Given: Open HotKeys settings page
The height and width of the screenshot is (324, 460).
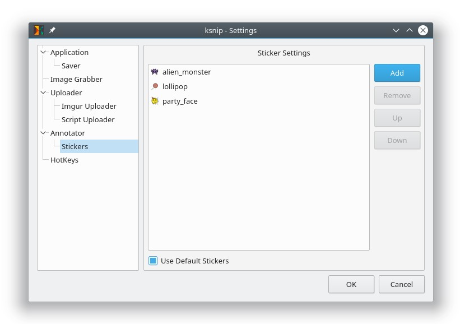Looking at the screenshot, I should coord(64,160).
